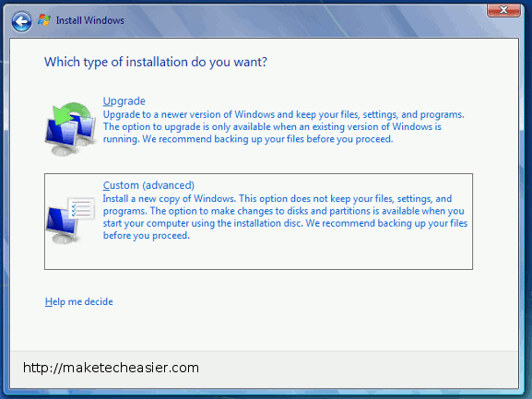Click the Upgrade description starting 'Upgrade to a newer version'
The height and width of the screenshot is (399, 532).
[x=284, y=127]
